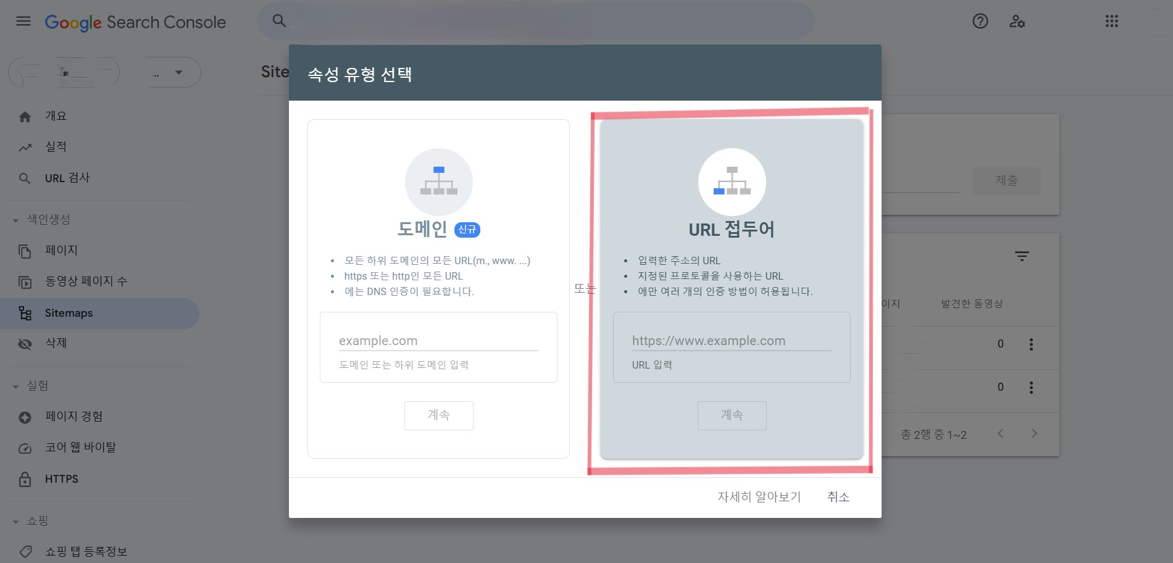1173x563 pixels.
Task: Click the 페이지 documents icon
Action: tap(25, 251)
